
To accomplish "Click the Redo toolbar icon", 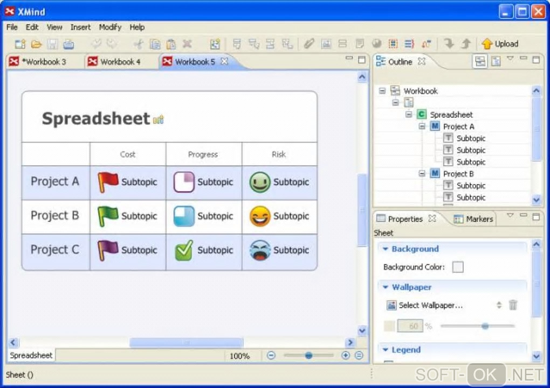I will pyautogui.click(x=112, y=44).
